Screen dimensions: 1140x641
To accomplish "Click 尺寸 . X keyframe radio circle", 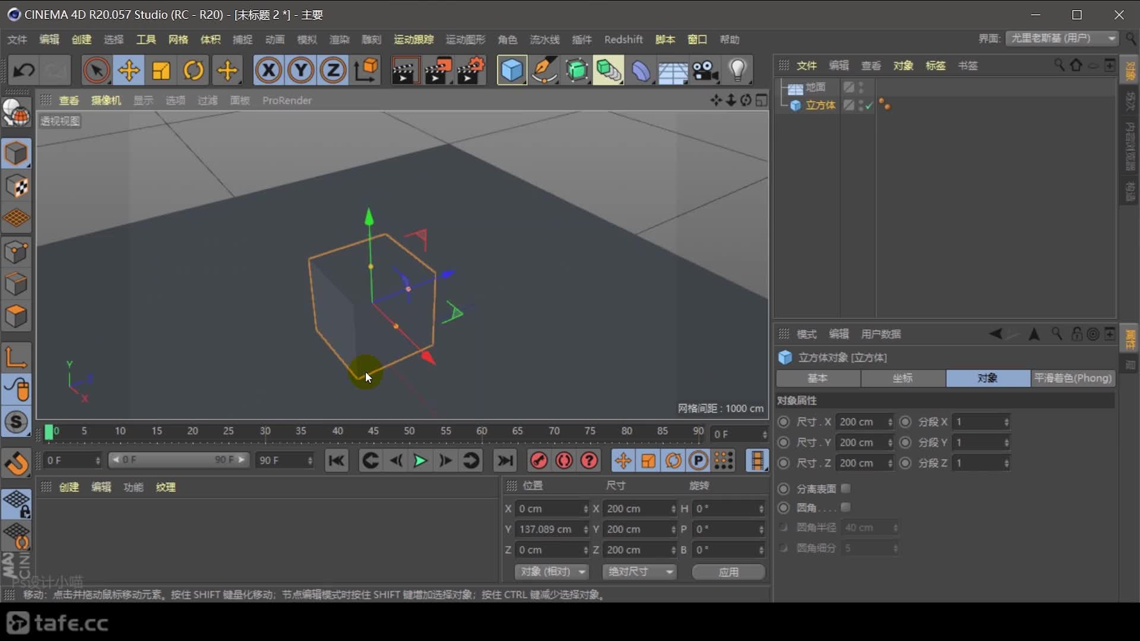I will click(784, 421).
